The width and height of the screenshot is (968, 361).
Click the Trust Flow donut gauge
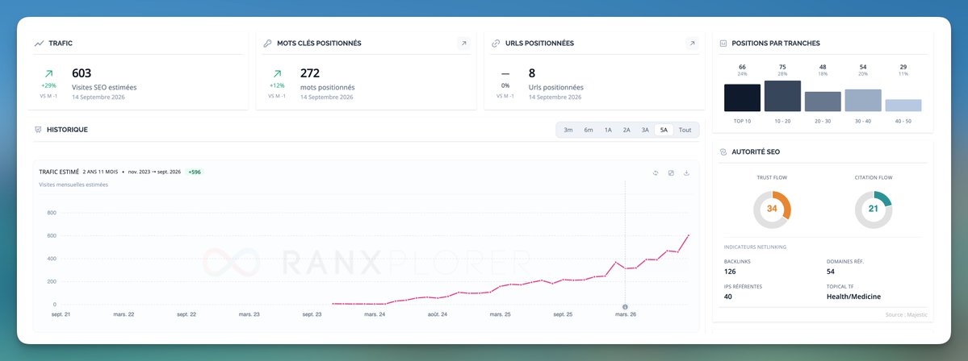point(772,210)
